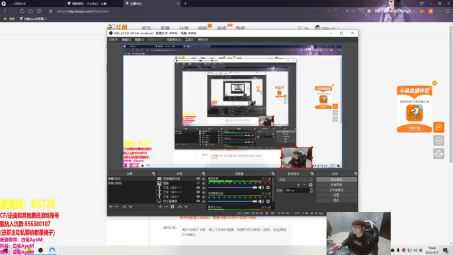Add a new scene with the plus icon

110,207
